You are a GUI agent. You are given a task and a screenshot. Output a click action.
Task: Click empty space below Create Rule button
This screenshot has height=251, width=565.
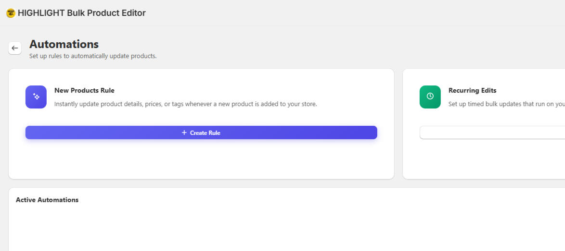click(x=202, y=160)
